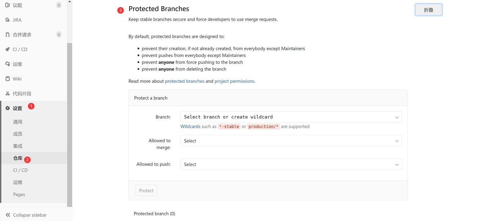The image size is (499, 221).
Task: Click the 运维 operations icon
Action: coord(8,64)
